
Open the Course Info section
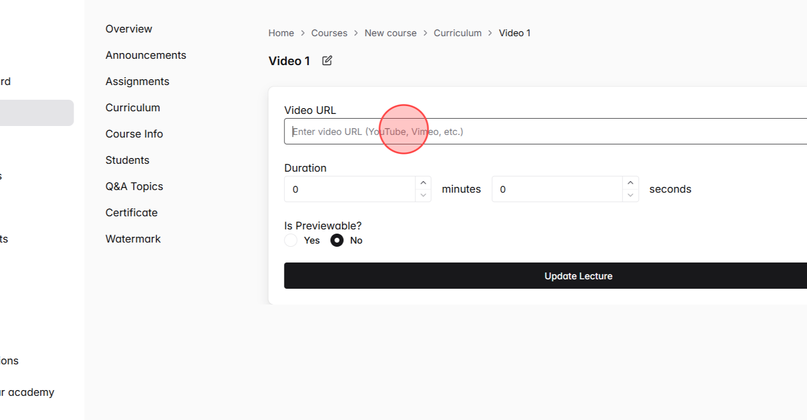click(134, 133)
